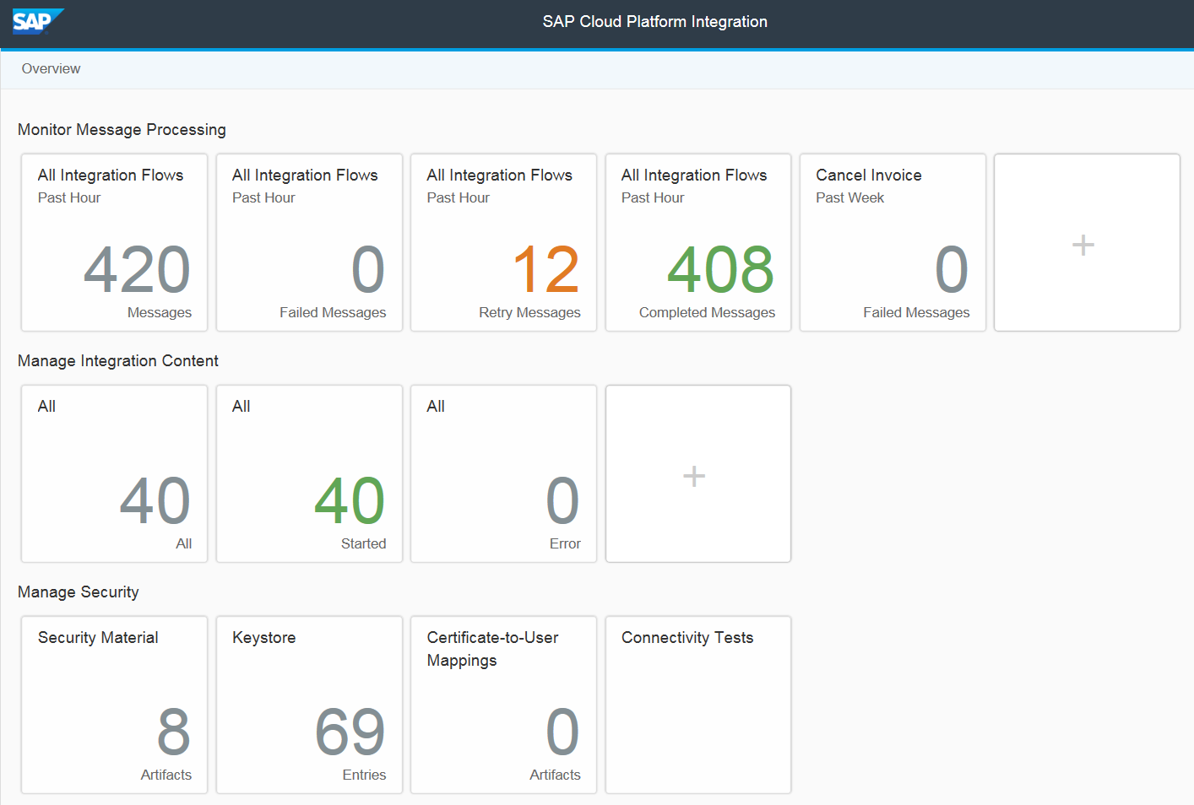Open the 12 Retry Messages tile

(x=503, y=243)
